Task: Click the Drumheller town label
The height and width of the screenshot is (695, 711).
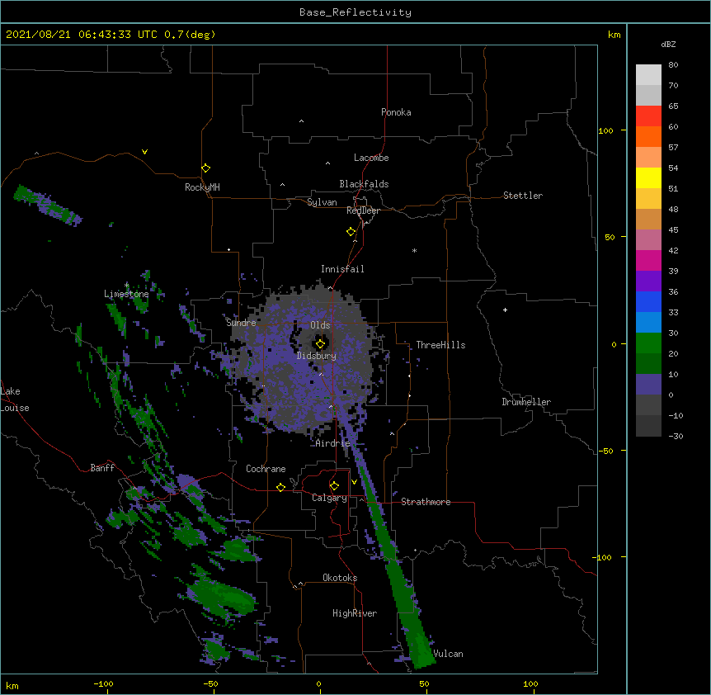Action: coord(526,402)
